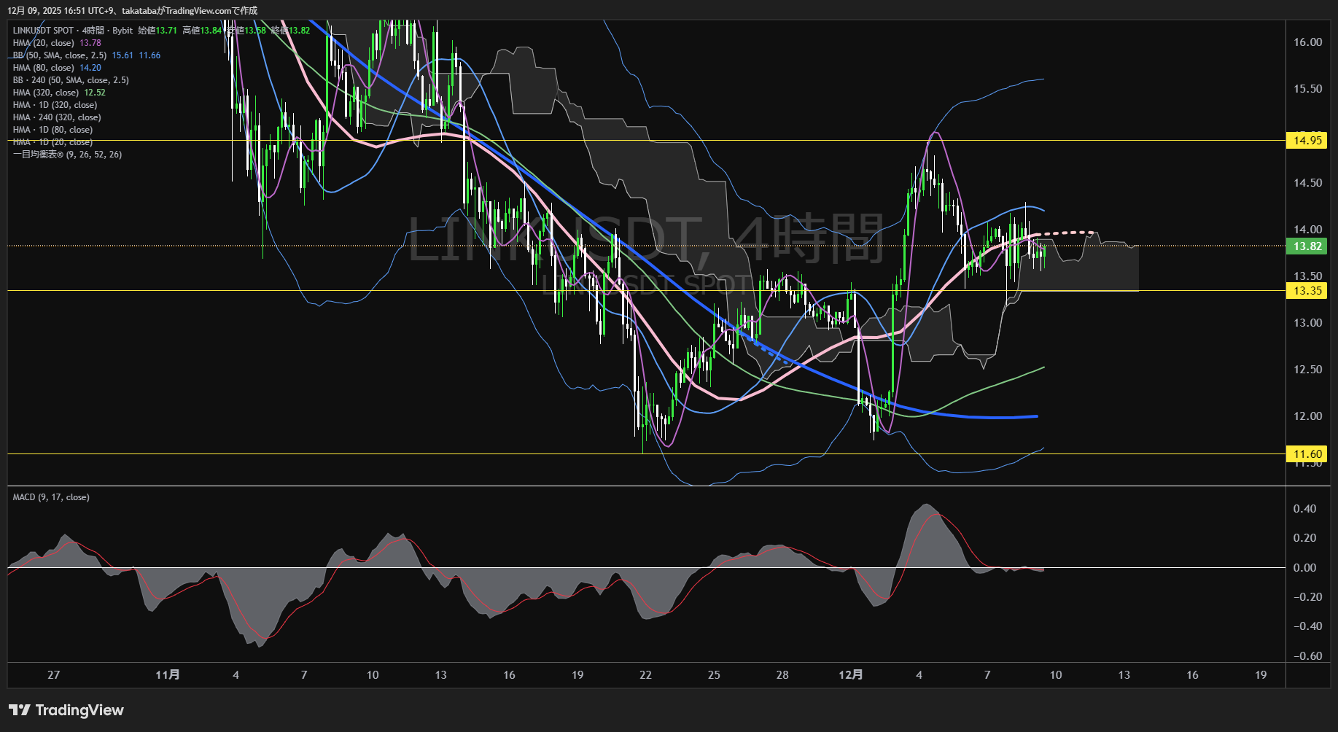Click the 0.40 value on MACD scale
This screenshot has width=1338, height=732.
[1304, 509]
